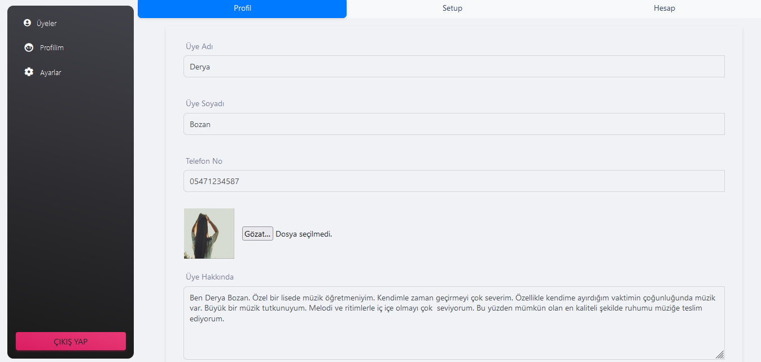Image resolution: width=761 pixels, height=362 pixels.
Task: Click the ÇIKIŞ YAP button
Action: pos(70,341)
